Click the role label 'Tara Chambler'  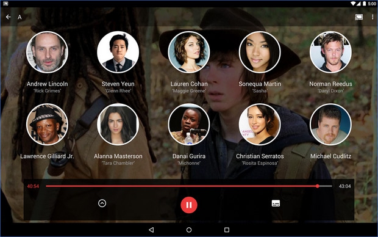[x=118, y=163]
